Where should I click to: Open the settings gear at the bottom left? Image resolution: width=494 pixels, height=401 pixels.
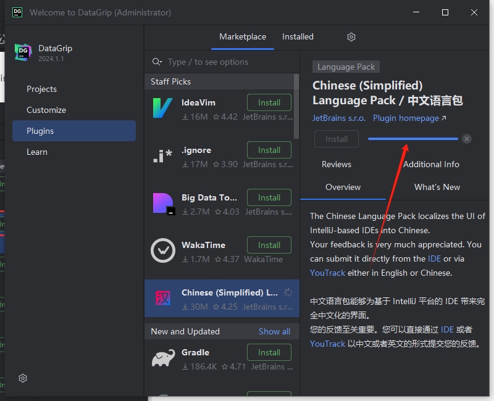(23, 378)
